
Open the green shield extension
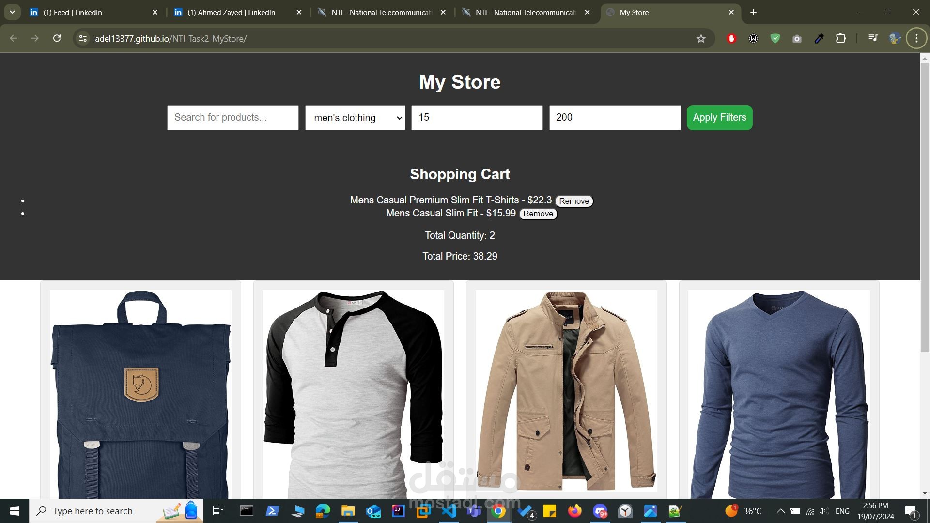(x=775, y=39)
